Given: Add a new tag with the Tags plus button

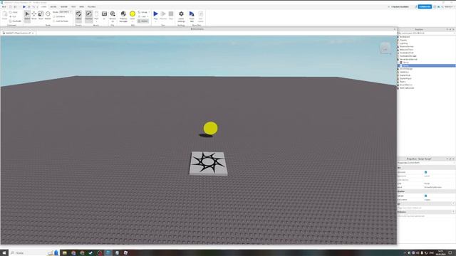Looking at the screenshot, I should (x=454, y=204).
